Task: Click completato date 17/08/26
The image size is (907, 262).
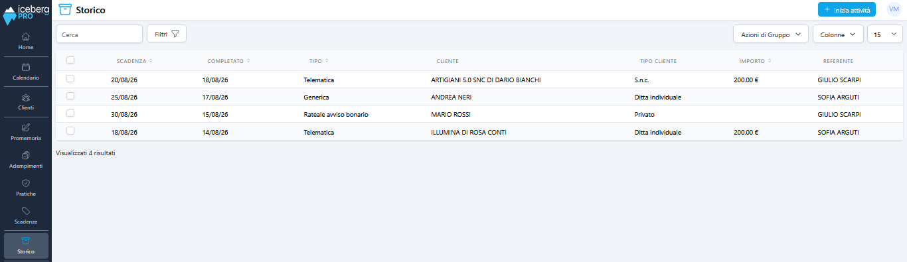Action: (215, 97)
